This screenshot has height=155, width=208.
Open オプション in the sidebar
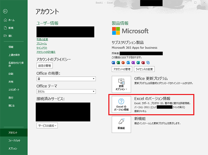(x=13, y=148)
